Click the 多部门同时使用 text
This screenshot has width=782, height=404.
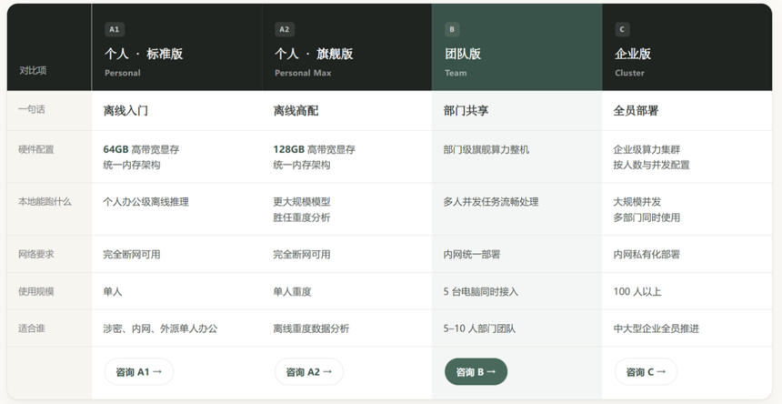tap(647, 217)
